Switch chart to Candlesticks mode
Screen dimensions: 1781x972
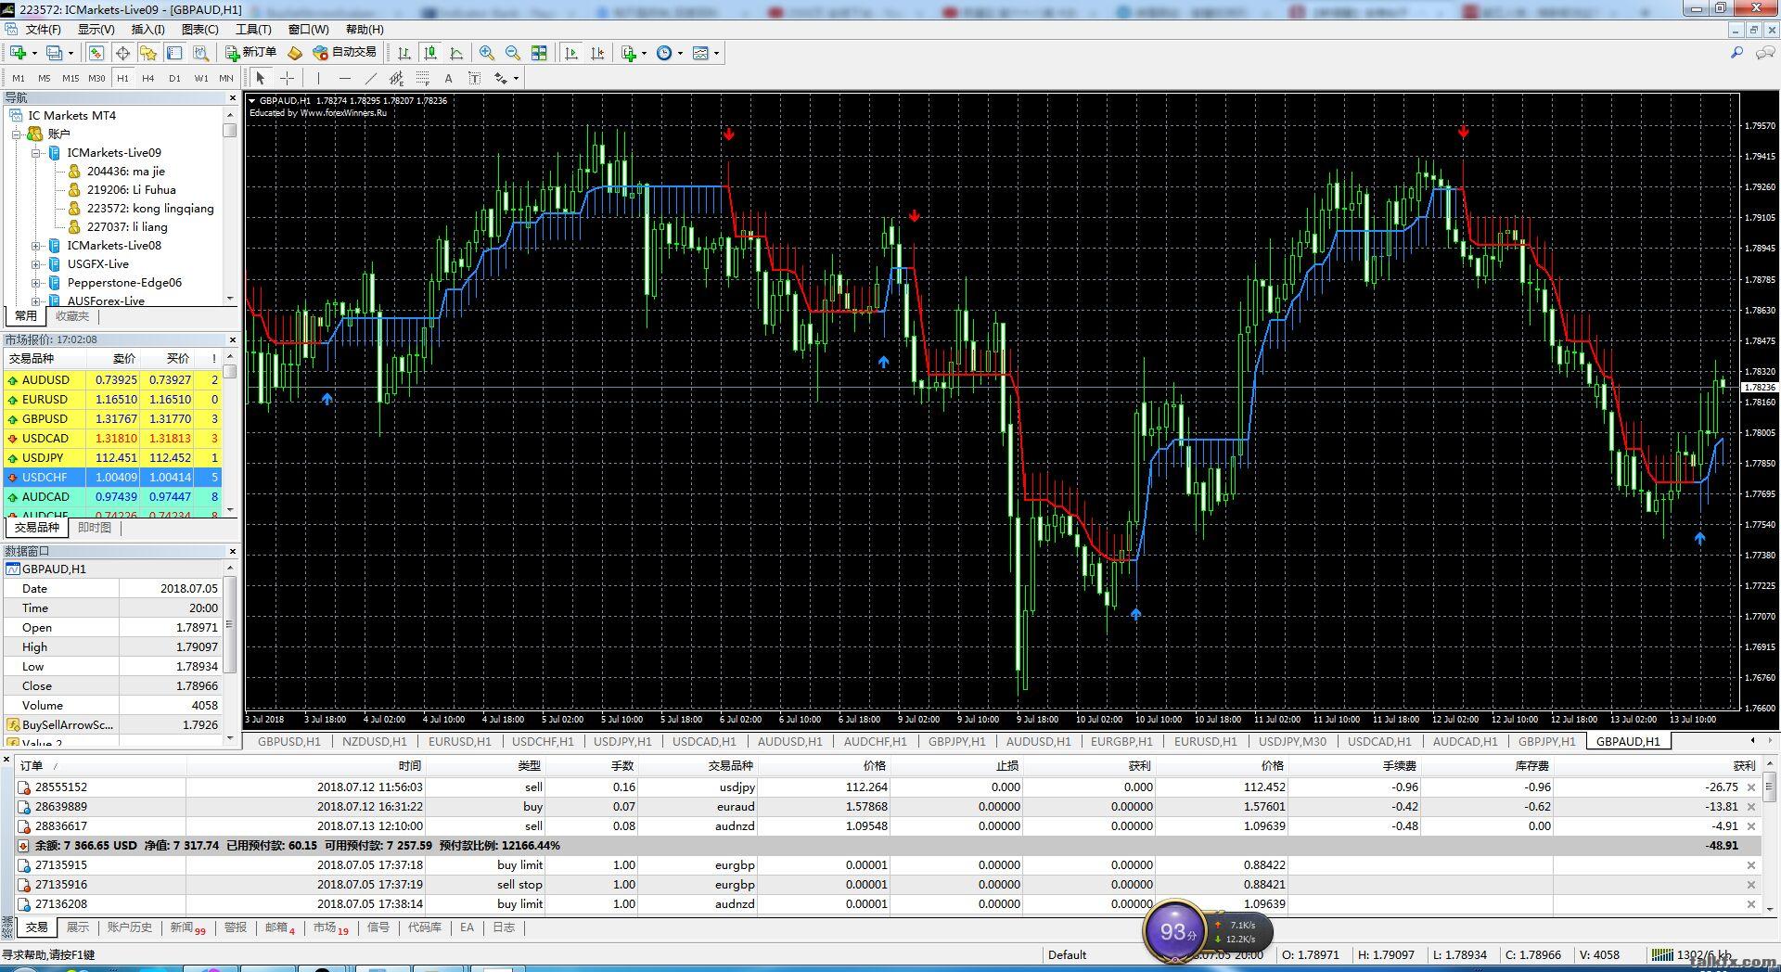pos(429,53)
